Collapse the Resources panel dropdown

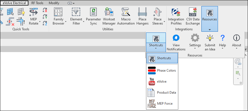[210, 29]
